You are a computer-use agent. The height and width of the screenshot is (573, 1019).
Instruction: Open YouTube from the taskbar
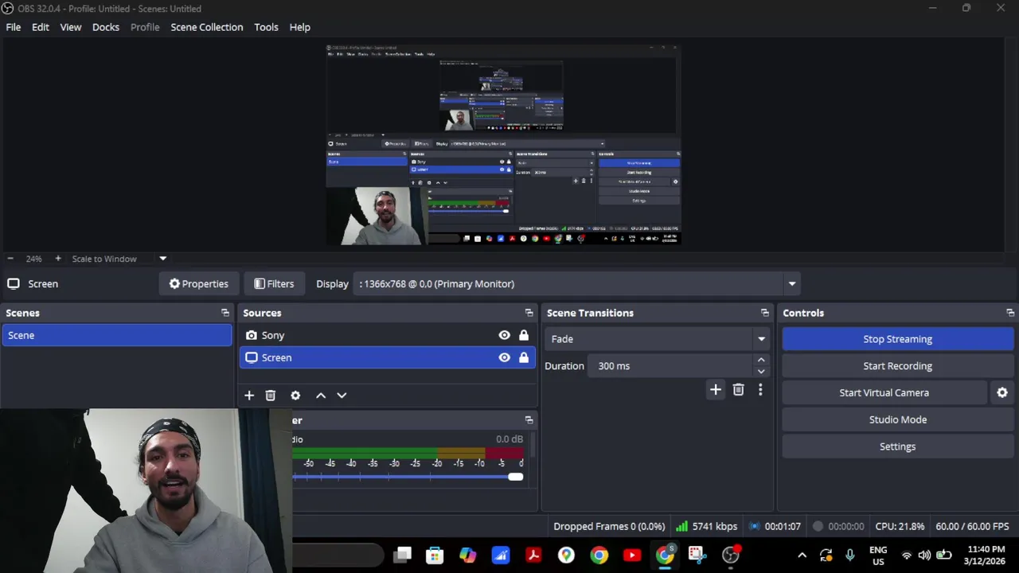click(632, 555)
